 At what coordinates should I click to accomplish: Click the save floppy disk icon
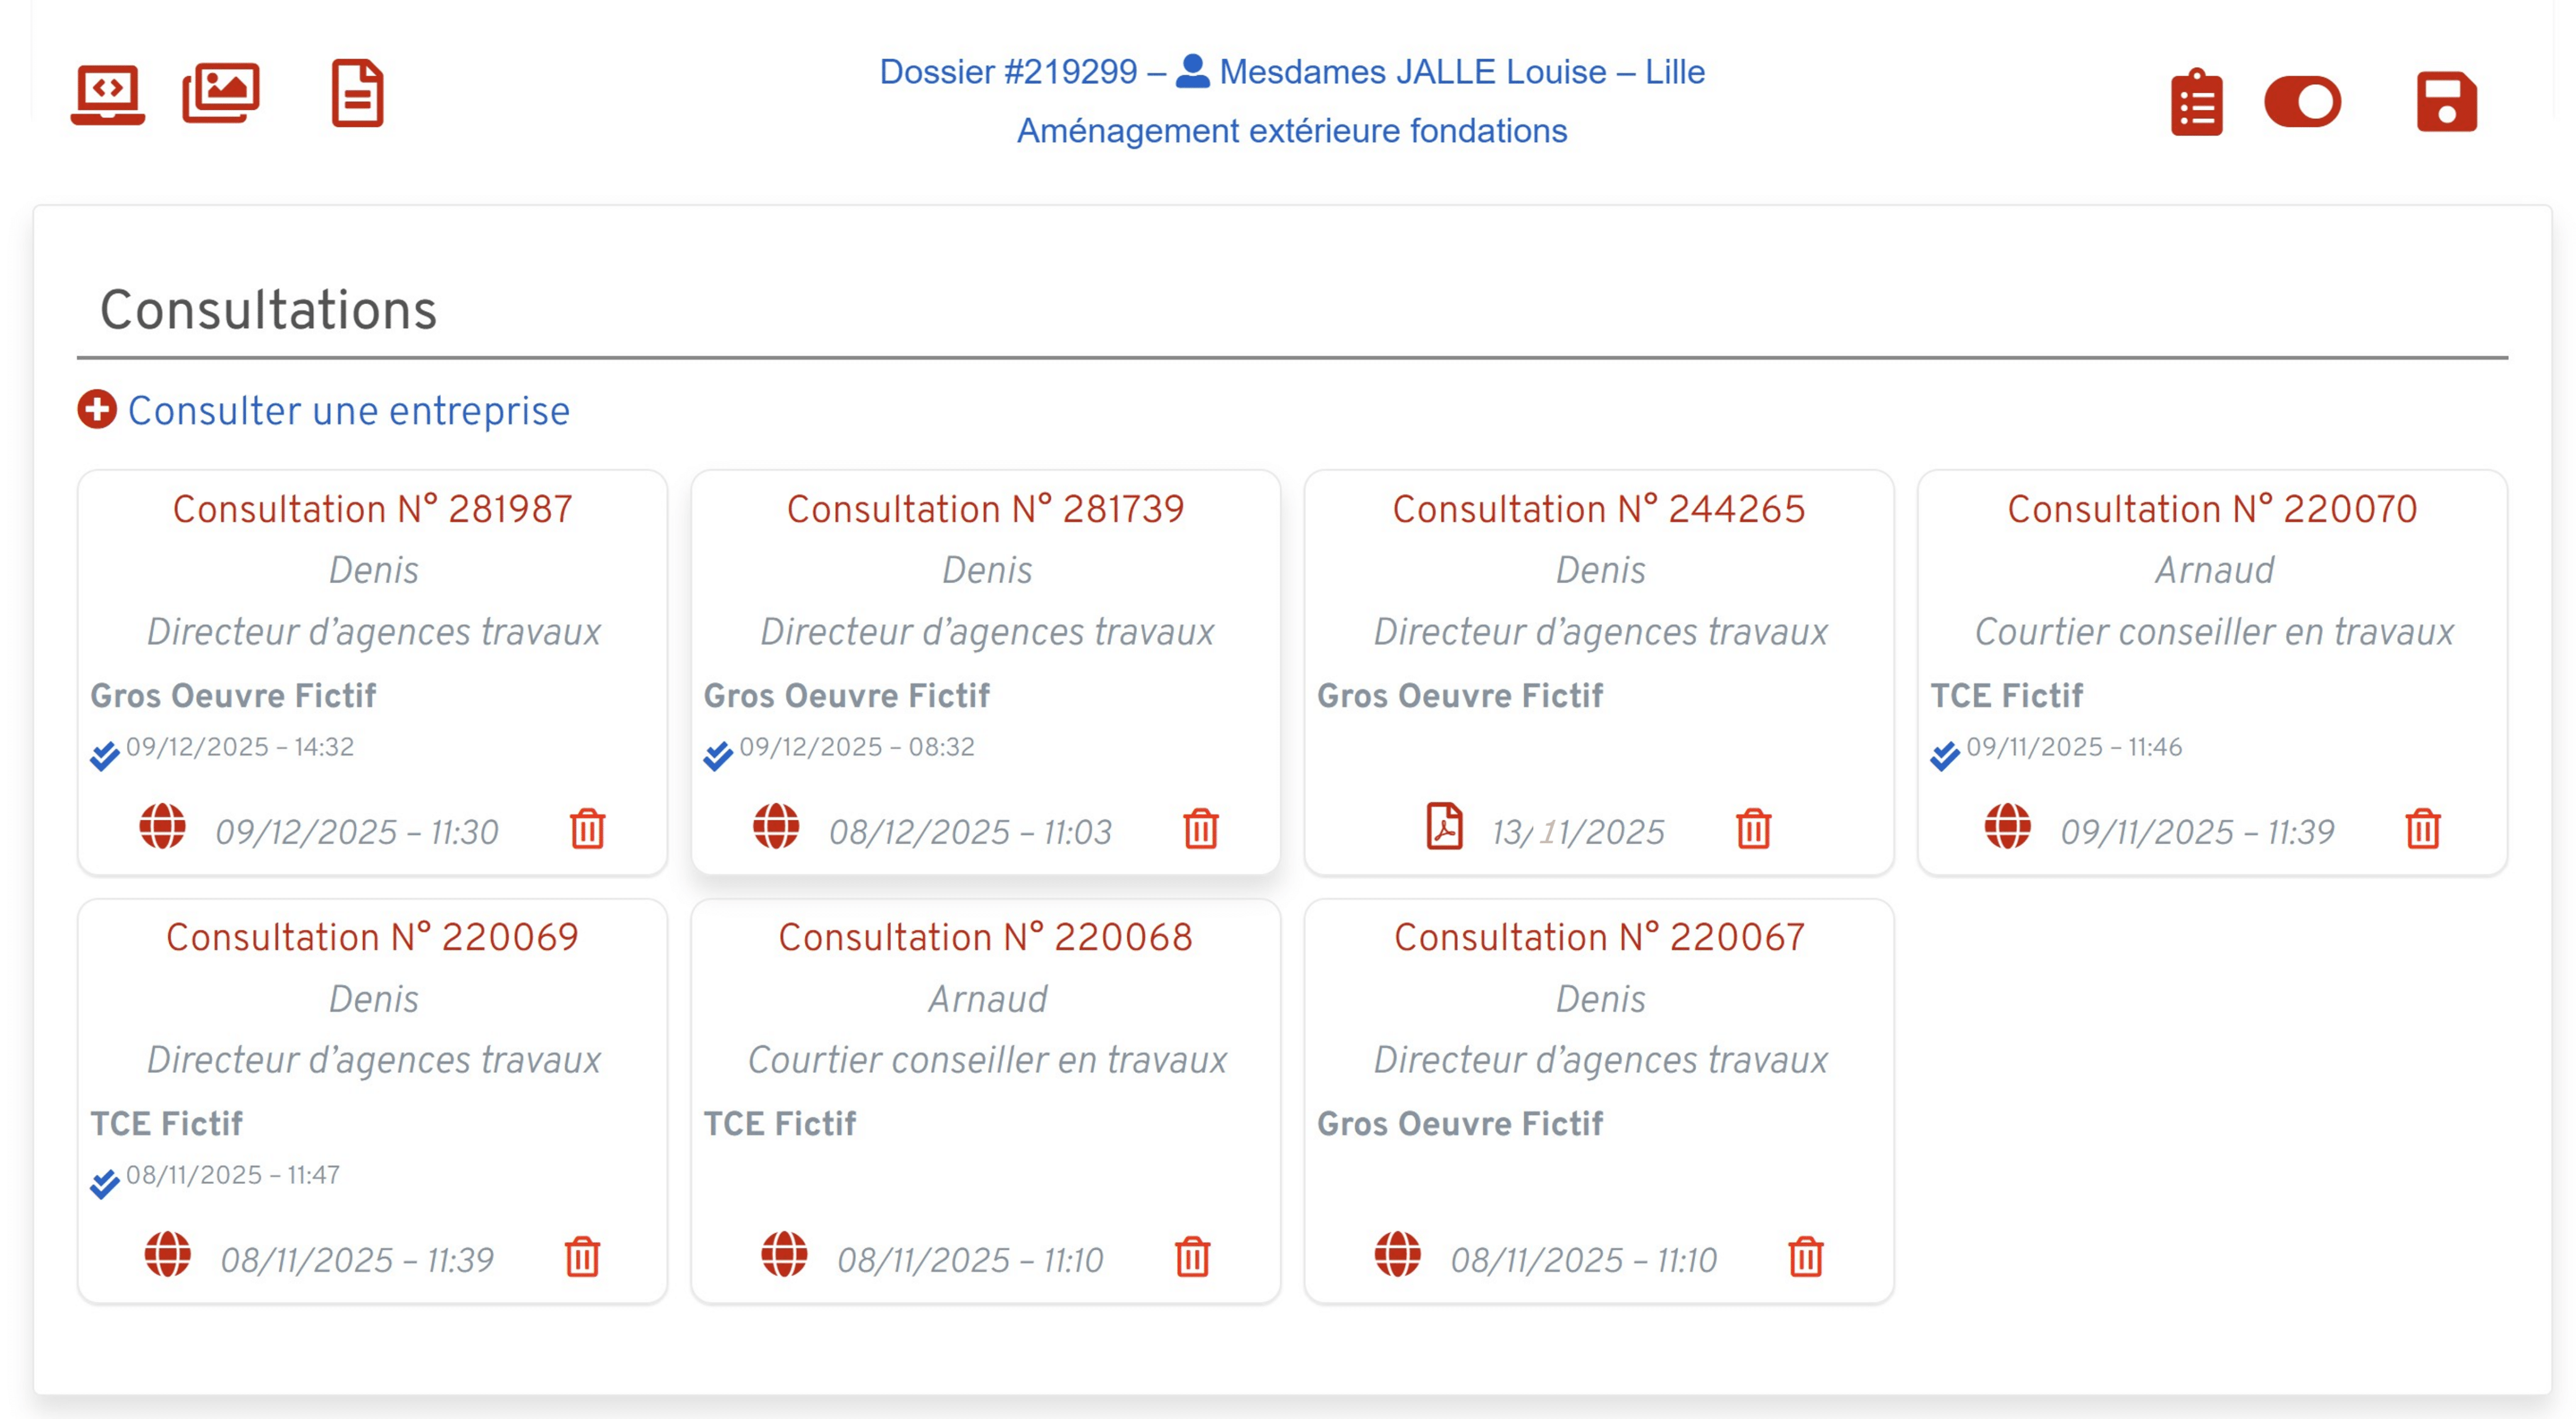(2446, 102)
